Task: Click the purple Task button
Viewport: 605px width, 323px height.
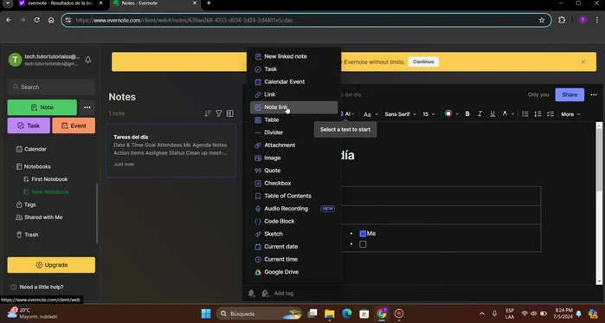Action: [29, 126]
